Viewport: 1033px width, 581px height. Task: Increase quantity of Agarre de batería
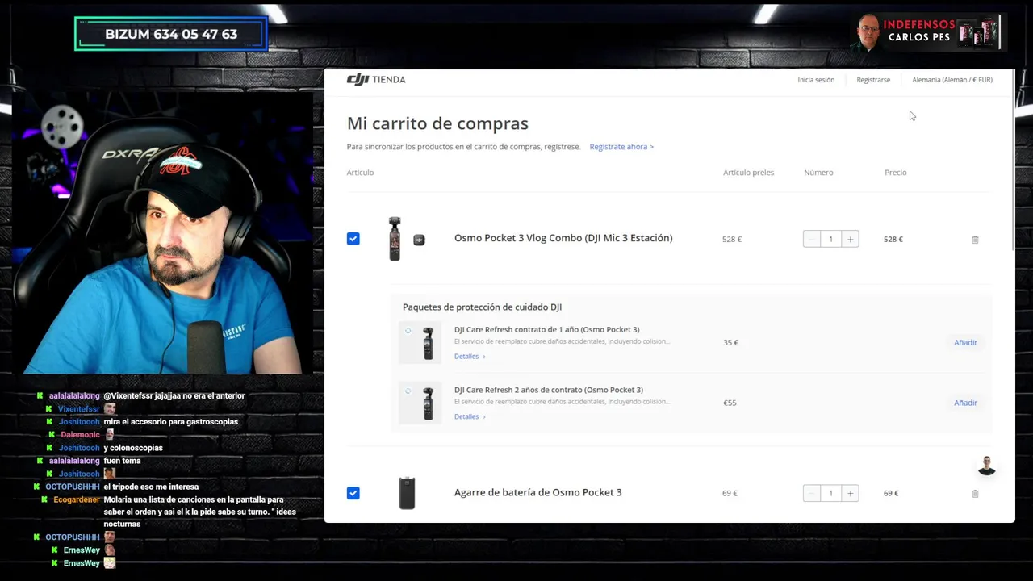coord(850,493)
